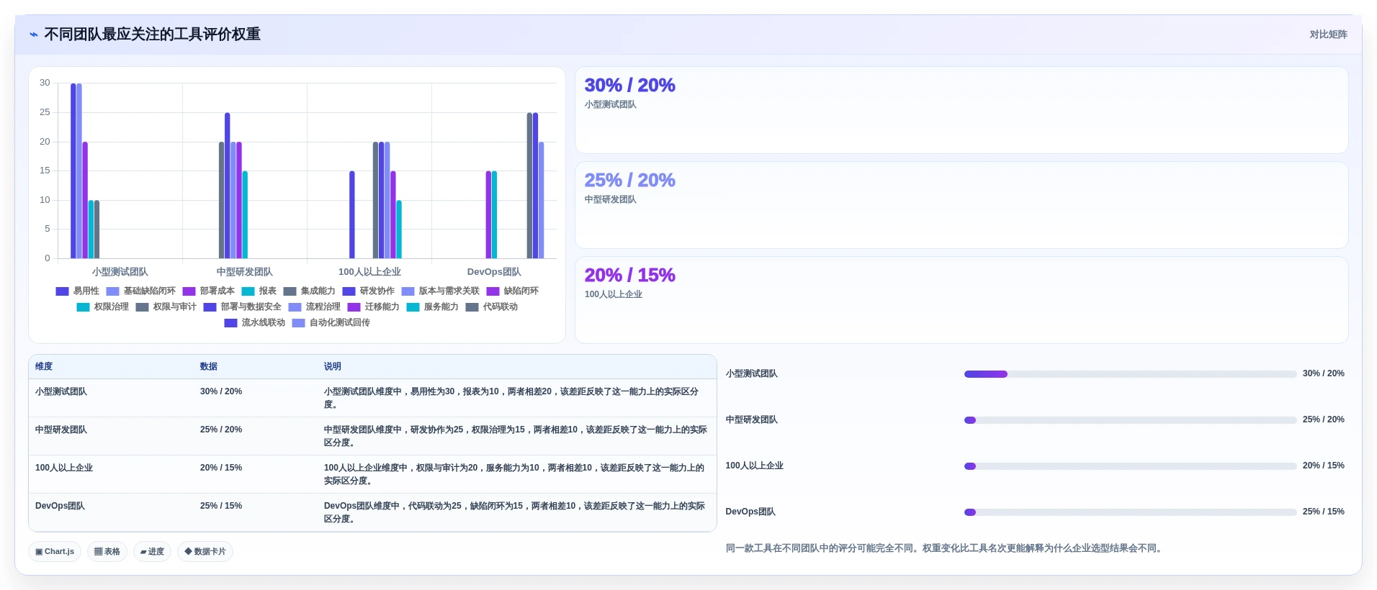
Task: Click the 小型测试团队 chart axis label
Action: [x=120, y=272]
